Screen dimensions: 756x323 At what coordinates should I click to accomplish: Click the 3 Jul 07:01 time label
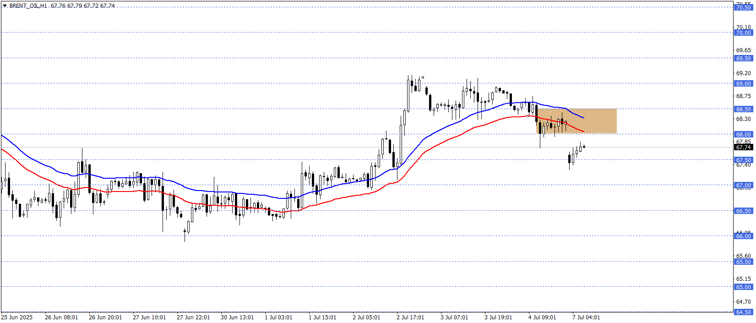click(x=454, y=317)
